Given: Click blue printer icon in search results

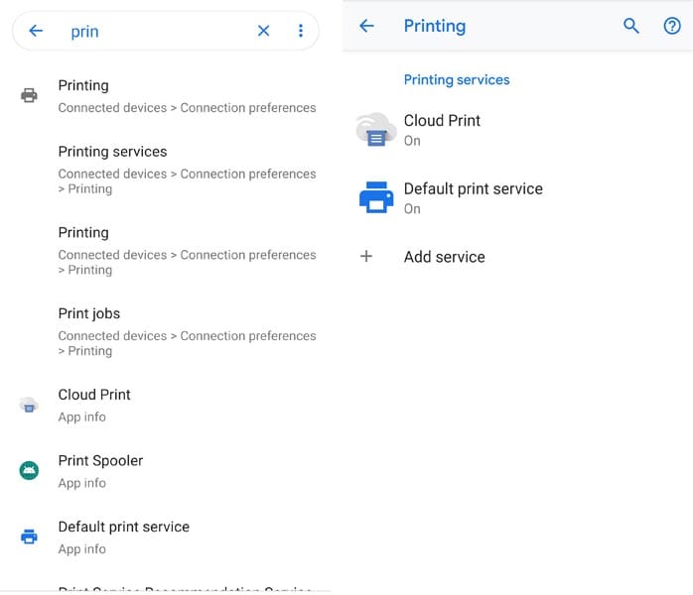Looking at the screenshot, I should 29,536.
